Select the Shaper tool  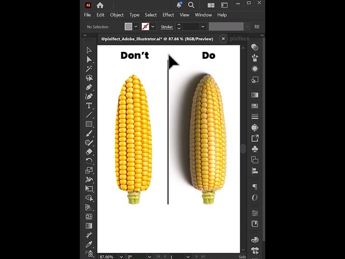tap(89, 142)
